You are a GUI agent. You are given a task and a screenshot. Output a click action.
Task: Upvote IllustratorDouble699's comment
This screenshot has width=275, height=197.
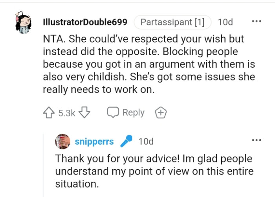(49, 113)
